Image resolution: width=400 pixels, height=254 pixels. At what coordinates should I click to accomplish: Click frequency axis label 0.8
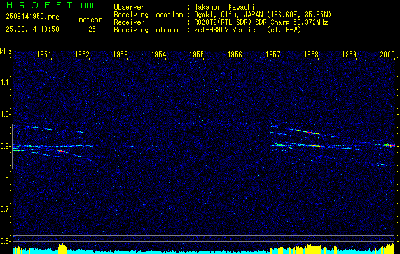click(x=4, y=178)
